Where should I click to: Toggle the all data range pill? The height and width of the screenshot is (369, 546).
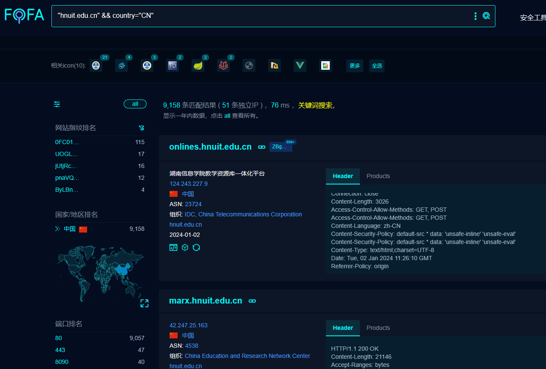pyautogui.click(x=135, y=104)
